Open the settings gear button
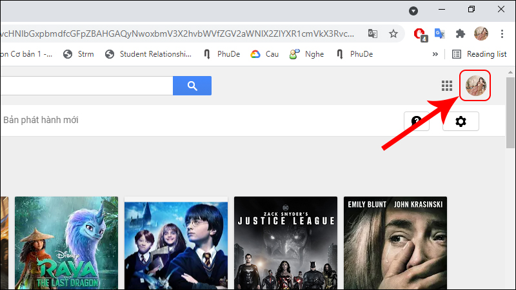Viewport: 516px width, 290px height. pos(461,121)
